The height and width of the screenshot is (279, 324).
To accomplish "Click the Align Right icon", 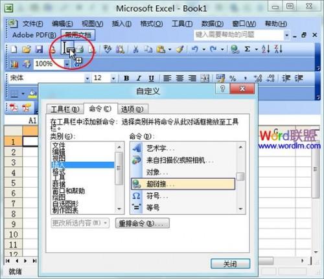I will tap(192, 78).
